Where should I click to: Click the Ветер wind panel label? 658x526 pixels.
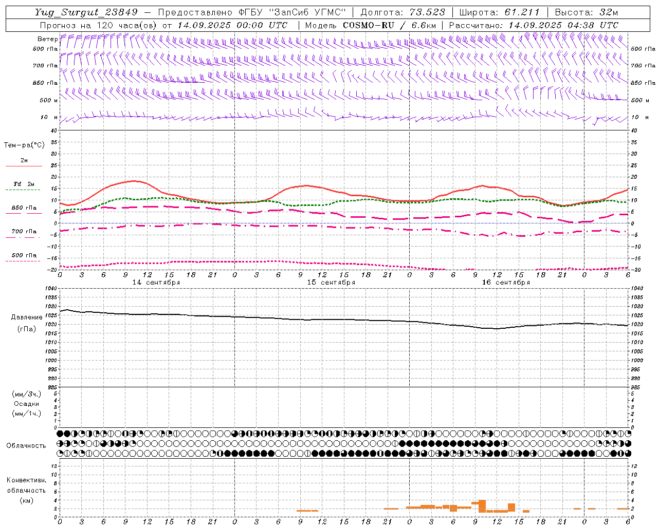47,39
